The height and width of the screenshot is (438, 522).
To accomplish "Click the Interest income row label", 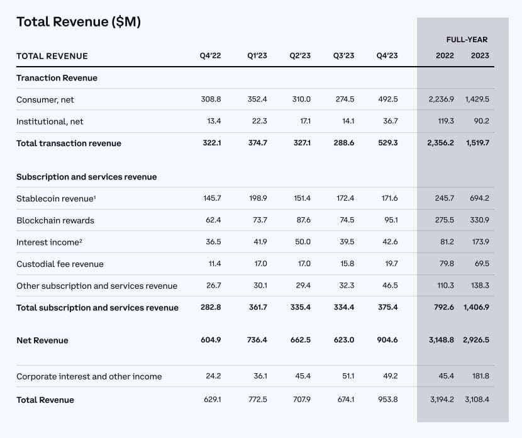I will click(48, 242).
